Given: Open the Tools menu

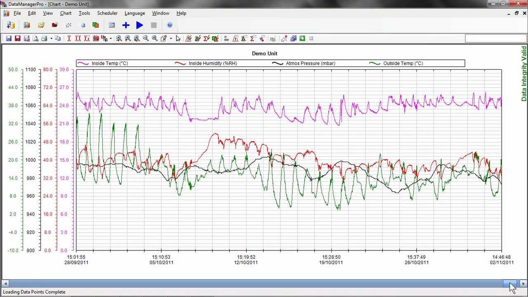Looking at the screenshot, I should click(84, 13).
